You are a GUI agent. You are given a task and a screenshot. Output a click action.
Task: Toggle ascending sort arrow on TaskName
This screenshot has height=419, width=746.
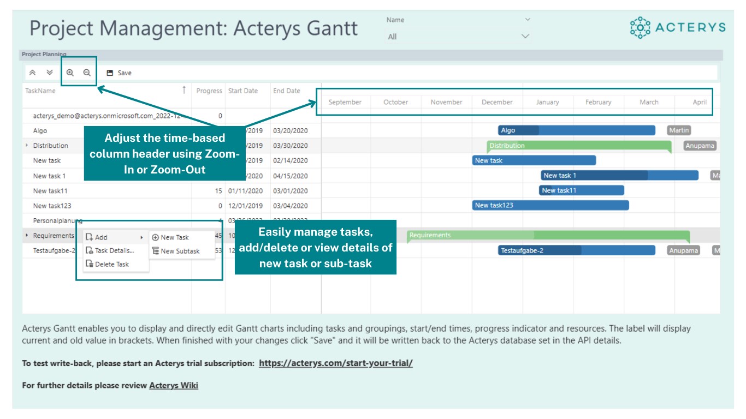[x=184, y=90]
